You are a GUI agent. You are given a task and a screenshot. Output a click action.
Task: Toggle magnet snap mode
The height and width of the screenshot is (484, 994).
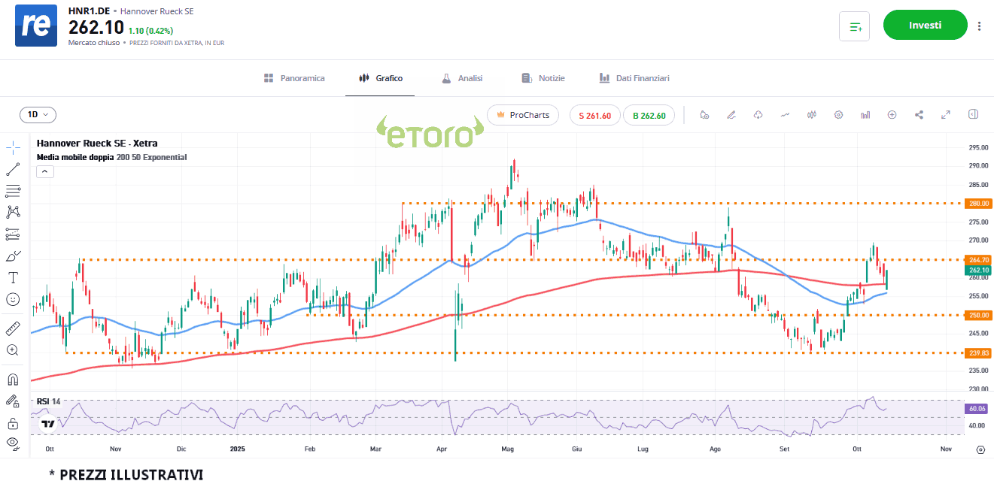13,380
